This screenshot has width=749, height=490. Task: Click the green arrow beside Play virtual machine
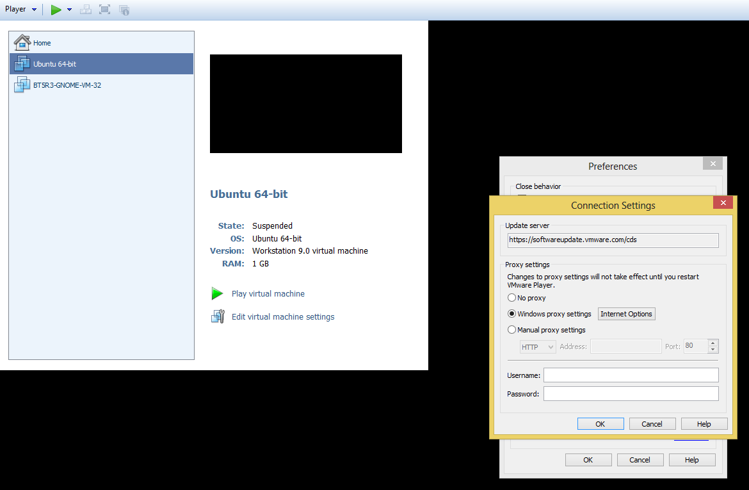pos(218,293)
